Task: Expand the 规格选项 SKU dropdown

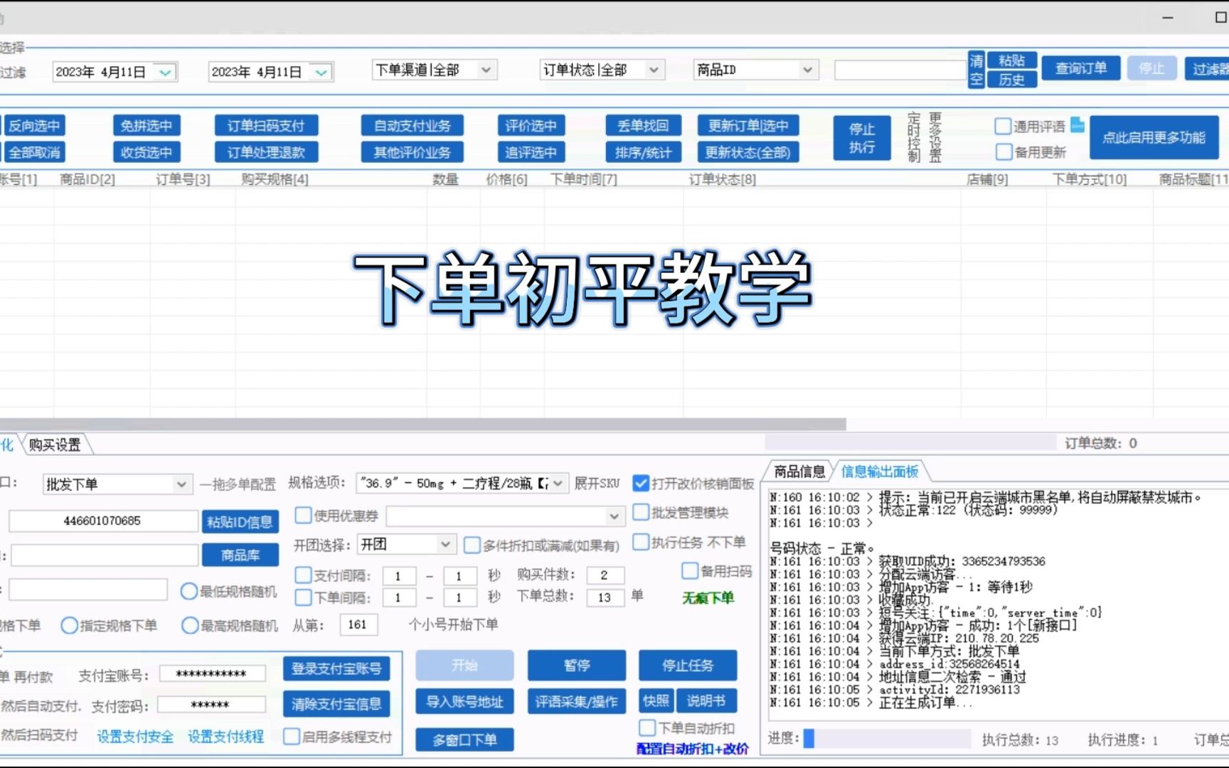Action: pyautogui.click(x=558, y=484)
